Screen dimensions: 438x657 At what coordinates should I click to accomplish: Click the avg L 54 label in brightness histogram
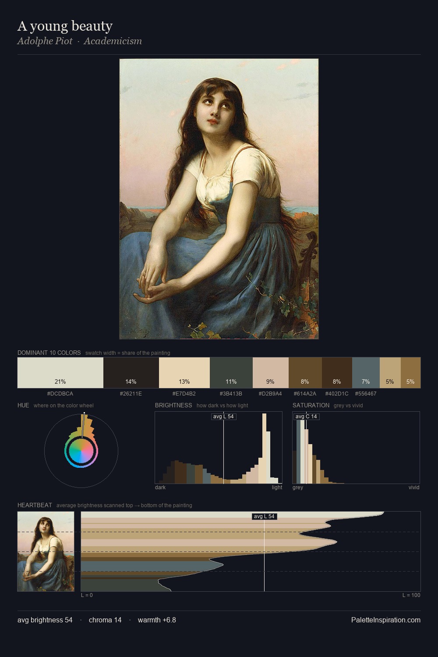tap(223, 417)
